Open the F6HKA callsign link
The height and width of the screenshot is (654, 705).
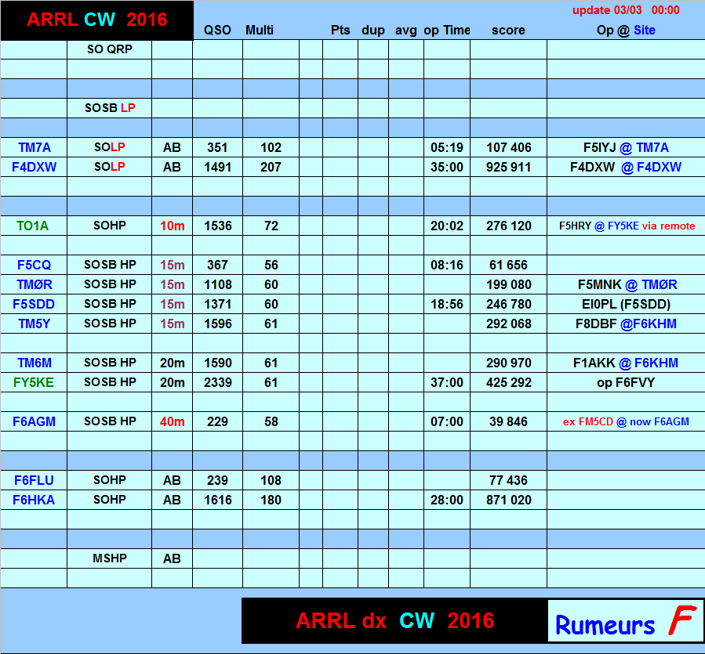click(x=34, y=500)
